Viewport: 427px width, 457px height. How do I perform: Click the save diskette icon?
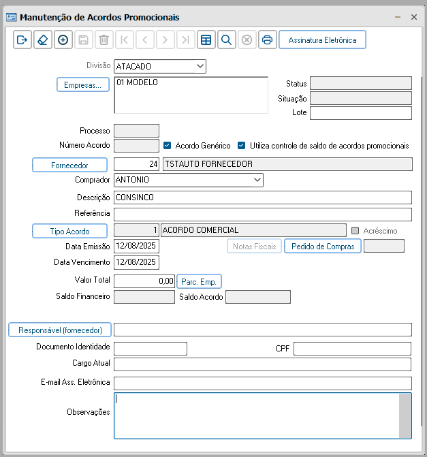(84, 40)
